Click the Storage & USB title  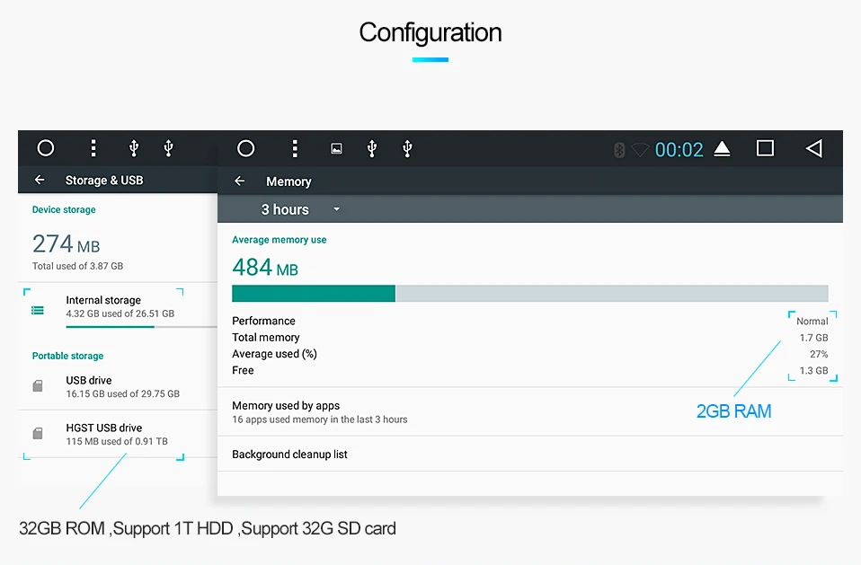(x=104, y=181)
